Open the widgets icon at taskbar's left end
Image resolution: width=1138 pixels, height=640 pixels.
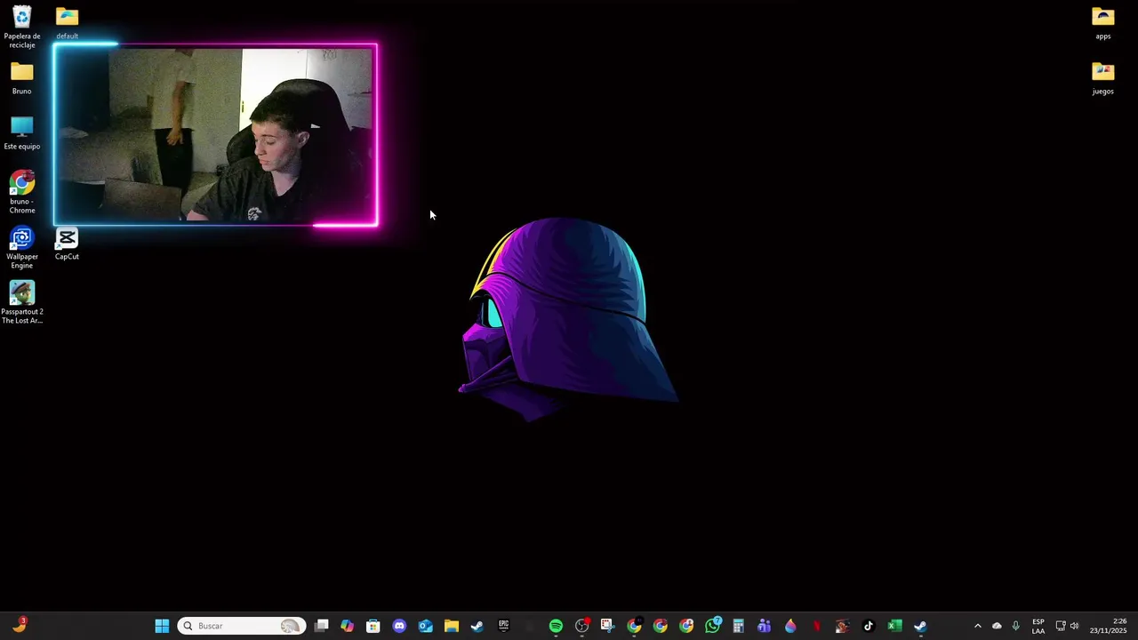point(20,625)
